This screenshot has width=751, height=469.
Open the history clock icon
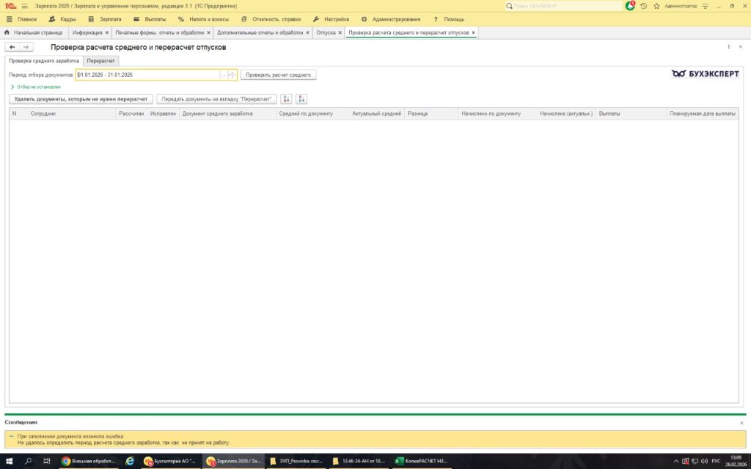(x=643, y=6)
